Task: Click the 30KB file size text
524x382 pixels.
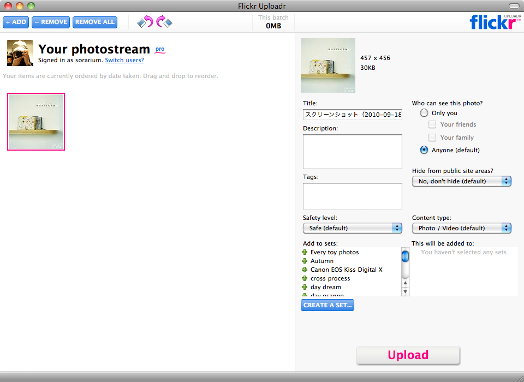Action: click(367, 68)
